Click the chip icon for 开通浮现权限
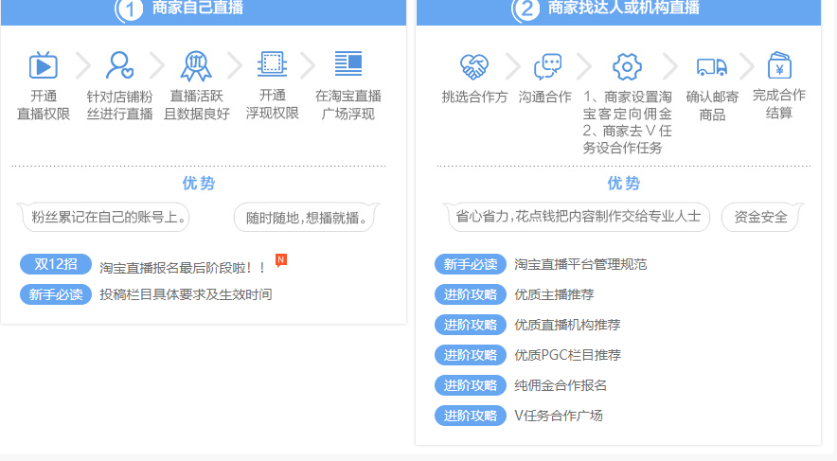This screenshot has width=837, height=461. (272, 64)
